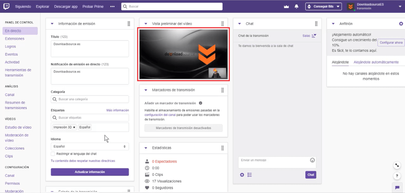The image size is (405, 193).
Task: Open chat settings gear icon
Action: 242,175
